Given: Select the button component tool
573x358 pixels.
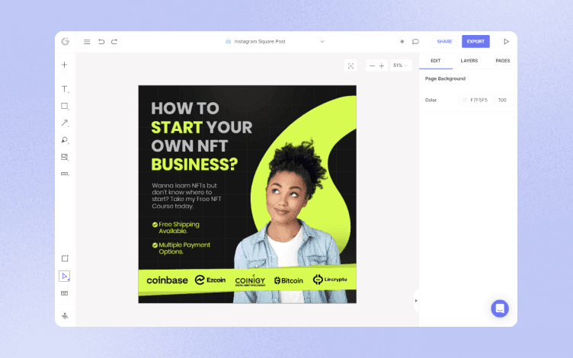Looking at the screenshot, I should coord(65,174).
